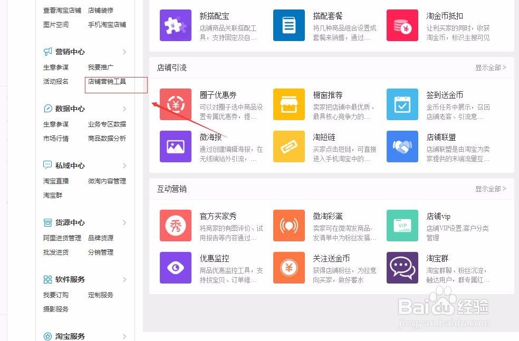Image resolution: width=519 pixels, height=341 pixels.
Task: Open the 签到送金币 calendar icon
Action: (402, 104)
